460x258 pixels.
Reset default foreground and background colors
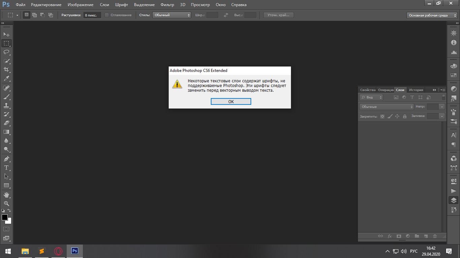(x=3, y=210)
